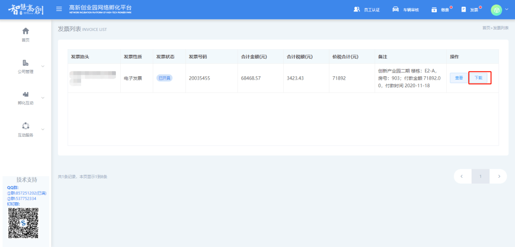Expand the 公司管理 chevron
This screenshot has width=515, height=247.
43,66
